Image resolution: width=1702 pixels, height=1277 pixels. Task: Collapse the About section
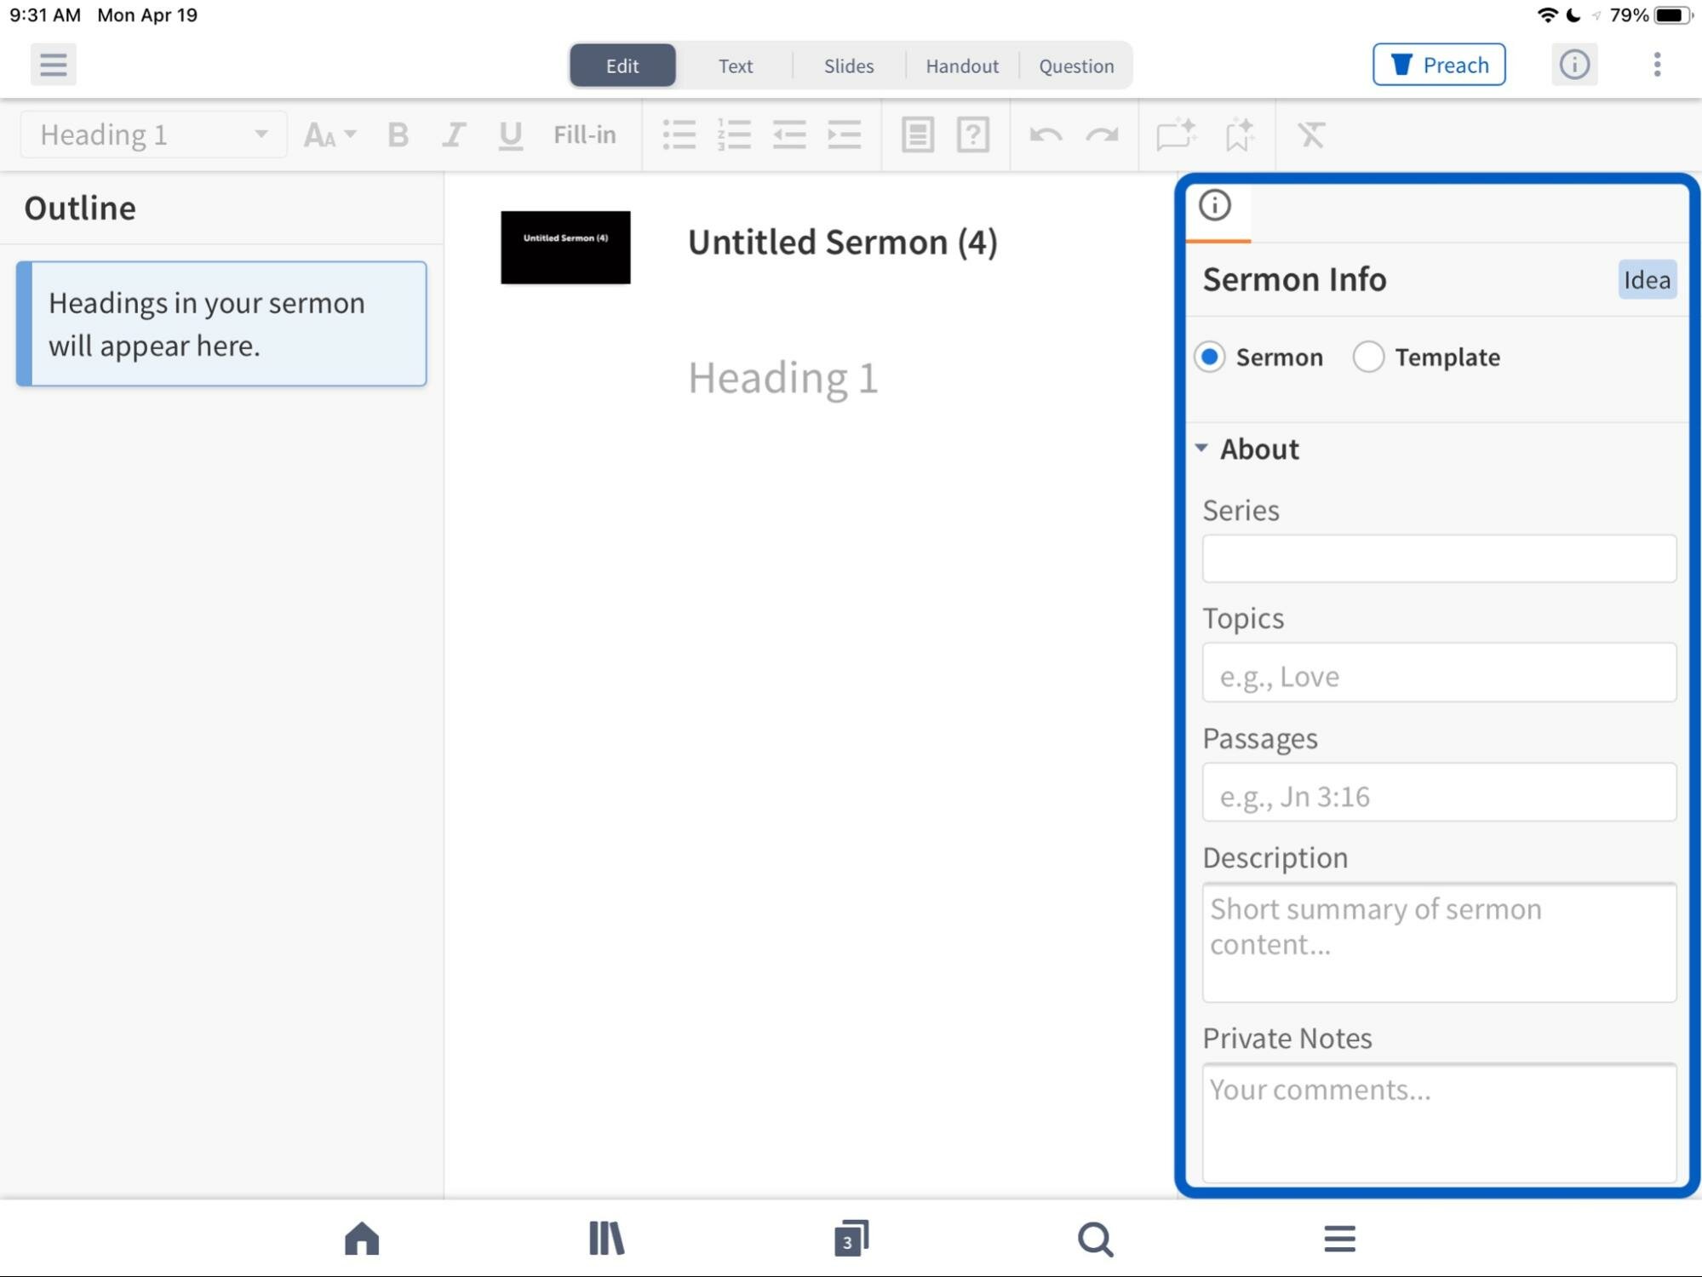tap(1201, 448)
